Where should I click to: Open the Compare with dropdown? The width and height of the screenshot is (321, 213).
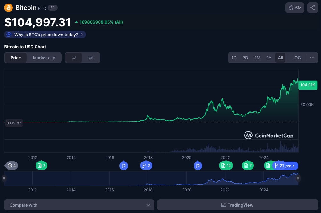tap(79, 205)
